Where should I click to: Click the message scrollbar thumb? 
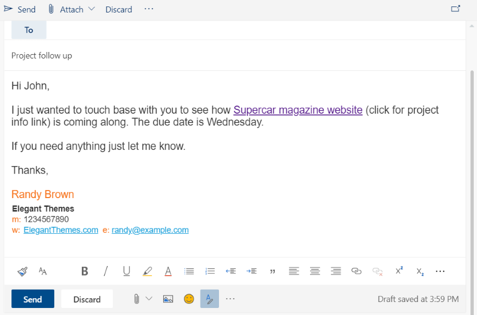(x=472, y=192)
